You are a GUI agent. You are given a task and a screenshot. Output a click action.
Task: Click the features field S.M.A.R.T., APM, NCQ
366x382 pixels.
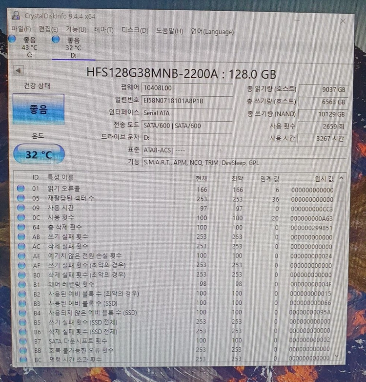pyautogui.click(x=244, y=163)
